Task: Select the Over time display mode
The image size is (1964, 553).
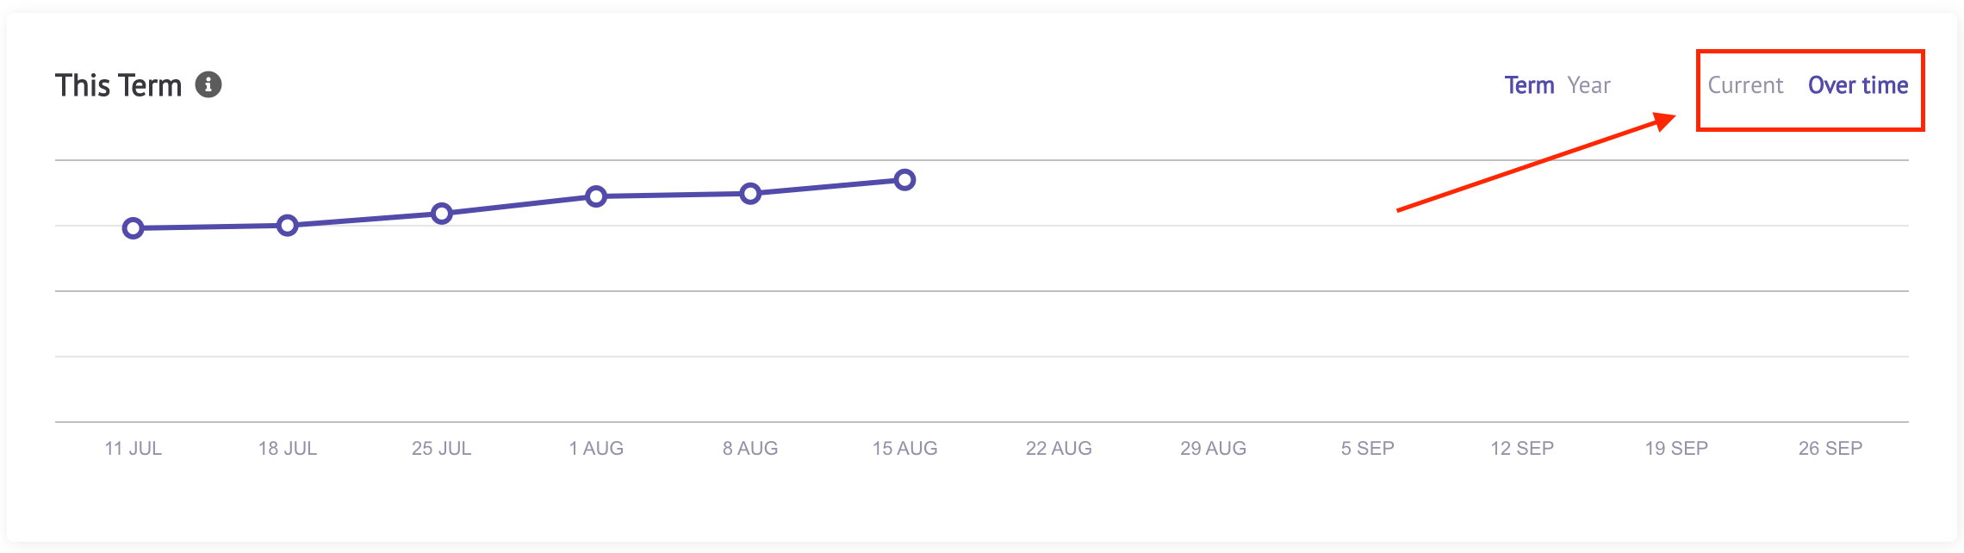Action: tap(1858, 85)
